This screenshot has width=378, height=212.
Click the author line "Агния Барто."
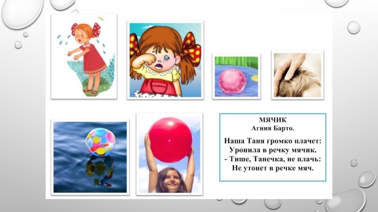coord(273,128)
